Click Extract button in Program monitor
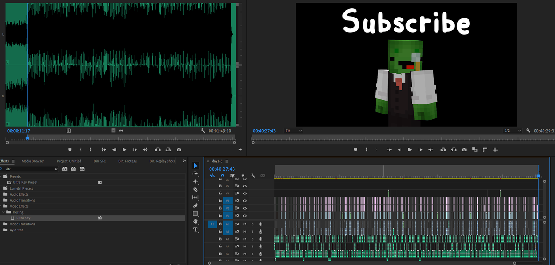 point(453,150)
